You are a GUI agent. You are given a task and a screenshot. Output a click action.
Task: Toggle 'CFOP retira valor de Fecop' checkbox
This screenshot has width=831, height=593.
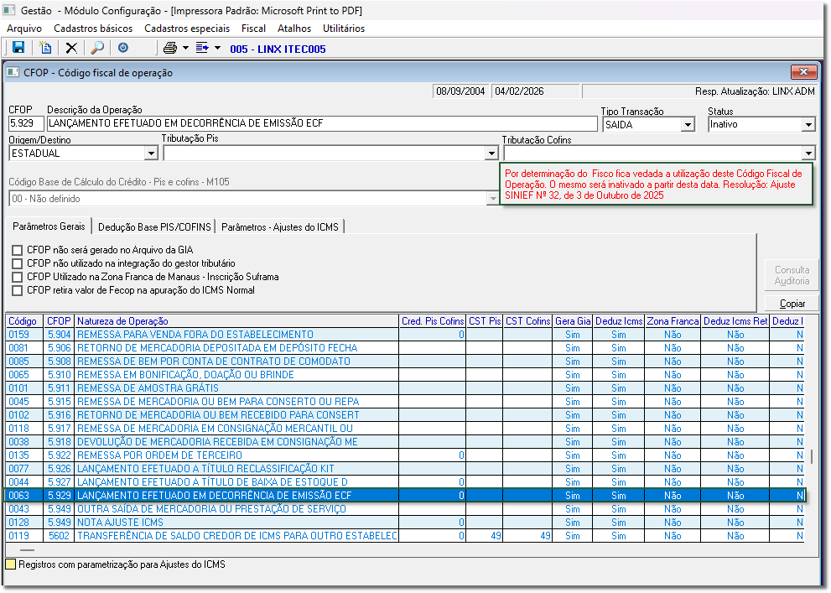pos(17,290)
